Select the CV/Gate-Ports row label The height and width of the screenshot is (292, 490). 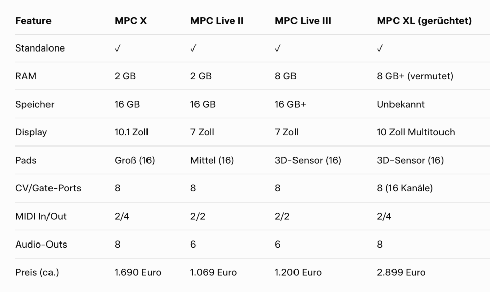(48, 189)
